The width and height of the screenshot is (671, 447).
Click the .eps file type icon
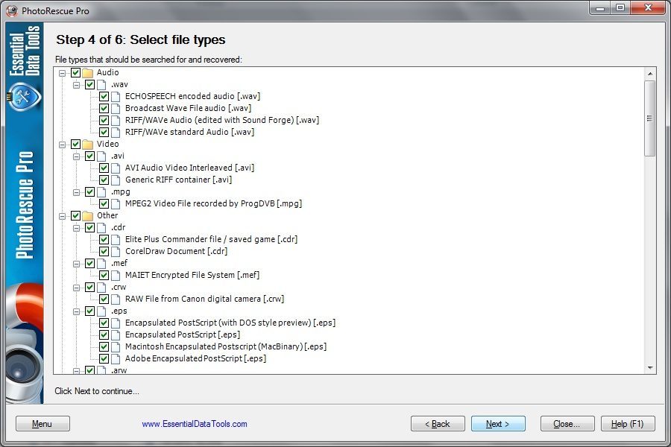pos(101,311)
